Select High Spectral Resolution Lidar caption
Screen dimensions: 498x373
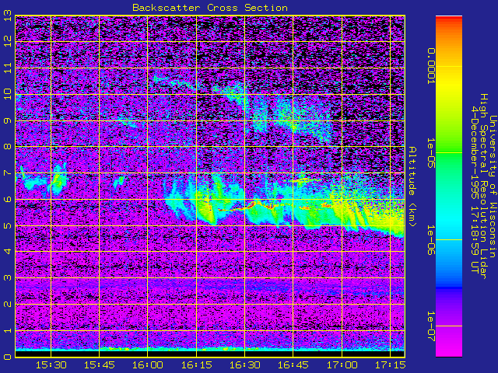(483, 186)
